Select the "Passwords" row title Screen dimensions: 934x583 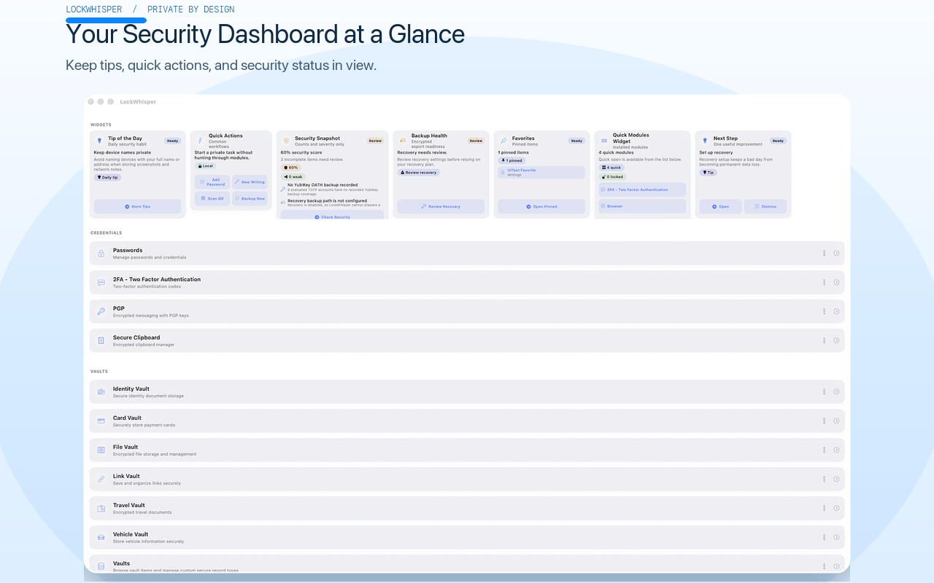point(128,250)
